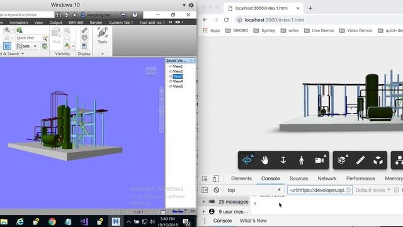The height and width of the screenshot is (227, 403).
Task: Show more ribbon tabs with double arrow
Action: (x=171, y=23)
